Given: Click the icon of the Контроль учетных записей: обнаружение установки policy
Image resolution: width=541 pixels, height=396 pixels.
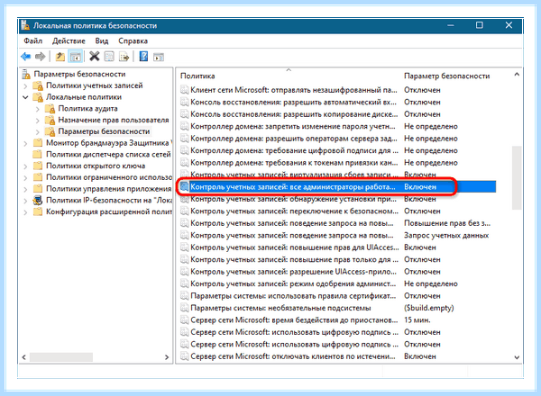Looking at the screenshot, I should point(185,199).
